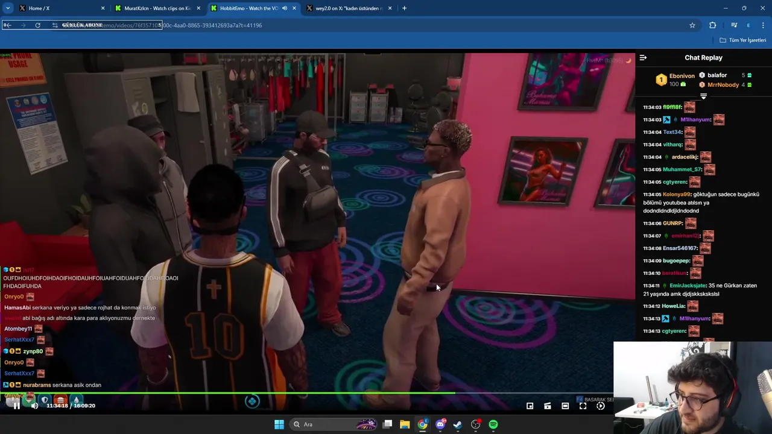Viewport: 772px width, 434px height.
Task: Click the bugoepep username in chat
Action: (x=677, y=261)
